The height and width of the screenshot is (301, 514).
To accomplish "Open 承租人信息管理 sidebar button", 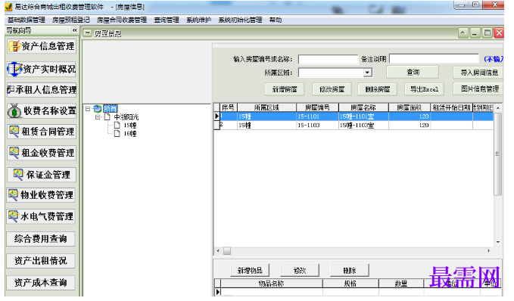I will pos(42,90).
